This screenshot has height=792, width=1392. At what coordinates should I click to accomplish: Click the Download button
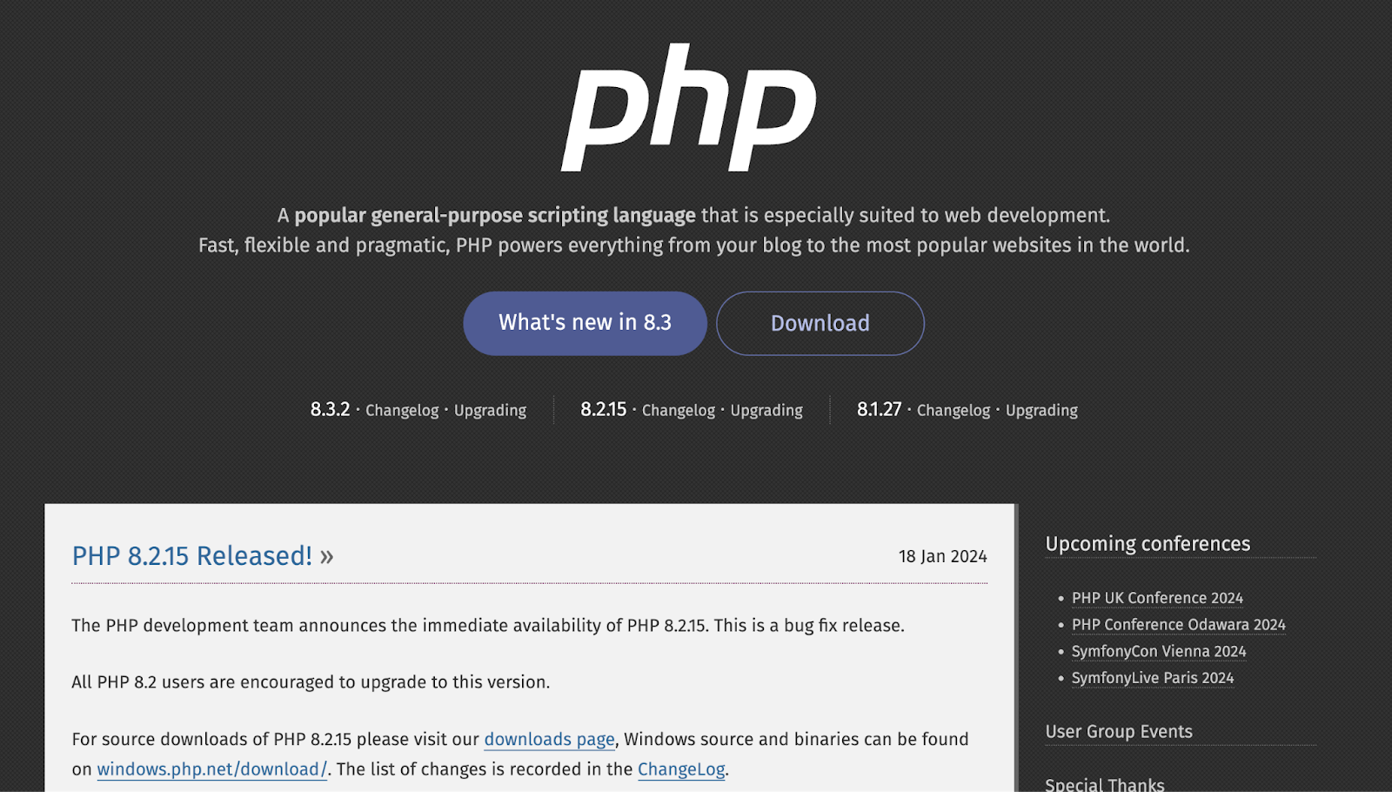[x=819, y=323]
